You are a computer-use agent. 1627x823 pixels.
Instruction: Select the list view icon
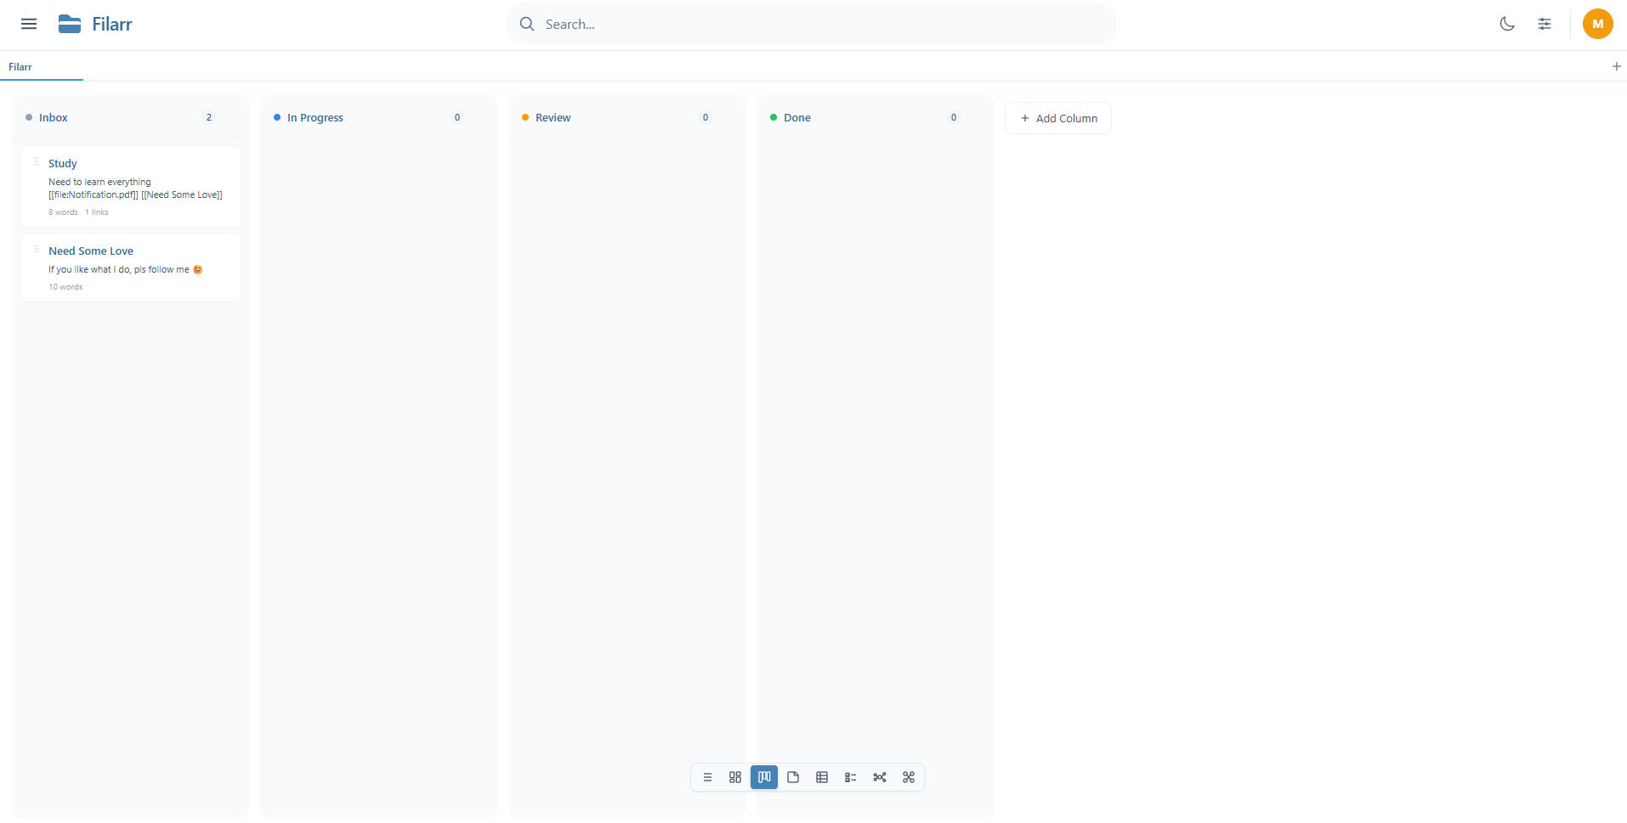pos(706,776)
